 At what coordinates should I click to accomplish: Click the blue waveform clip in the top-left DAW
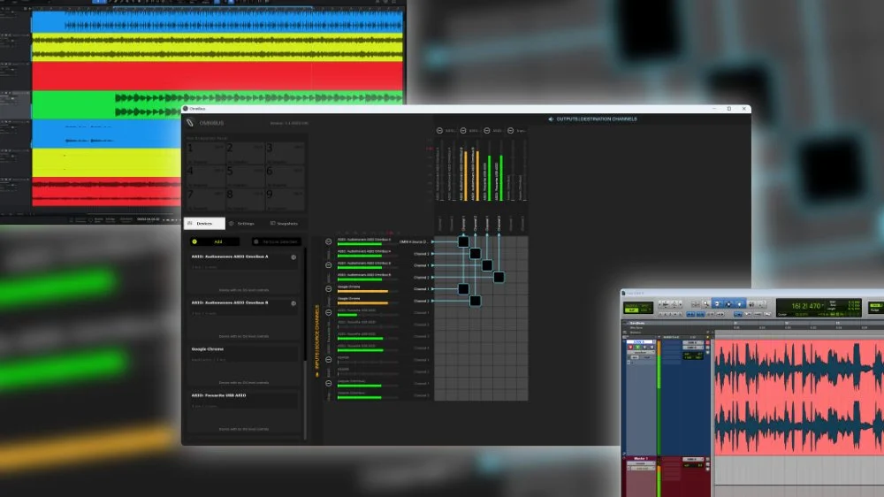tap(217, 23)
